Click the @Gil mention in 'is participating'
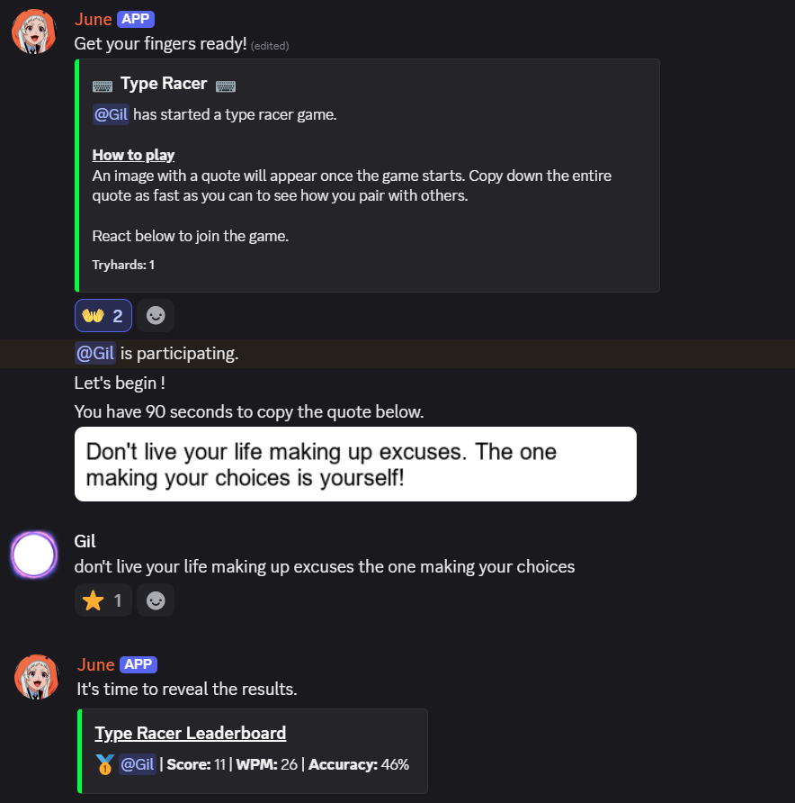 [94, 354]
